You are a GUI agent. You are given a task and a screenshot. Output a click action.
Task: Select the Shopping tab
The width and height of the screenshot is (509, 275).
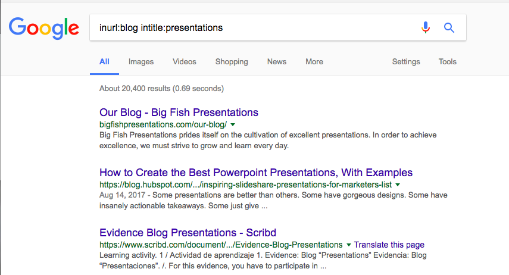232,62
